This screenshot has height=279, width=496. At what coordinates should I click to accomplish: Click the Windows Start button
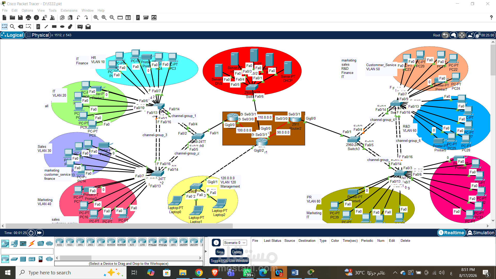click(x=8, y=273)
